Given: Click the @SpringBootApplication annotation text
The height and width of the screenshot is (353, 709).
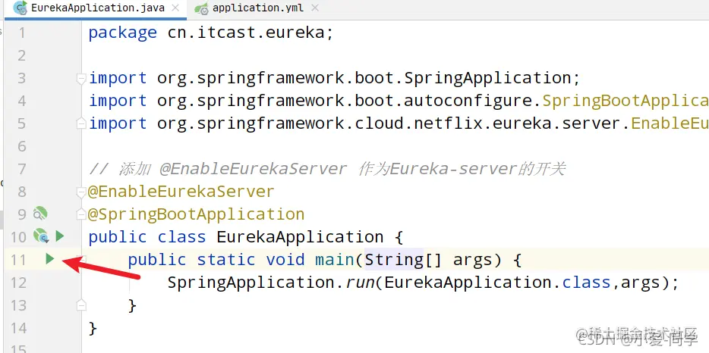Looking at the screenshot, I should click(197, 214).
